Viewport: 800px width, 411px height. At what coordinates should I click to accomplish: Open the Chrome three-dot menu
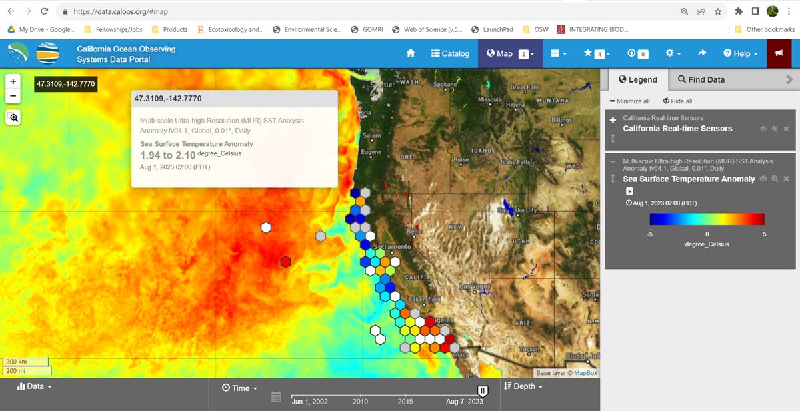point(790,11)
